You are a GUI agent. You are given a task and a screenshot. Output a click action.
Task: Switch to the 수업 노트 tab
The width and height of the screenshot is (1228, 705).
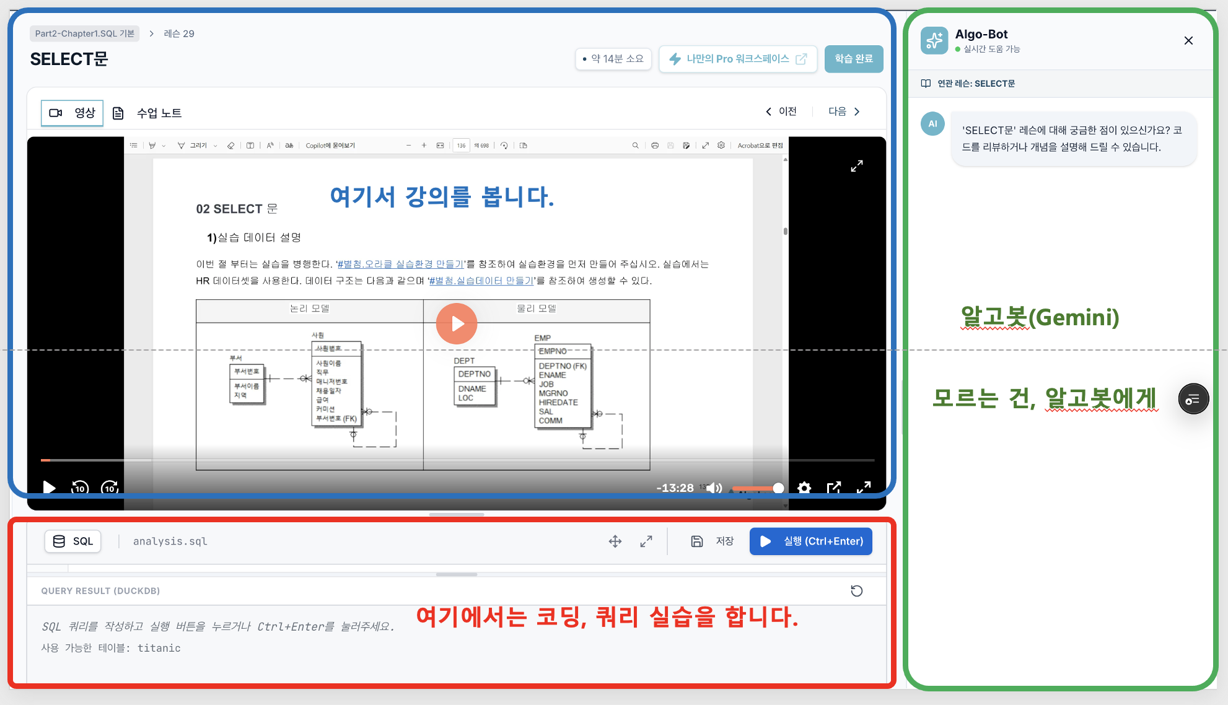pyautogui.click(x=147, y=113)
